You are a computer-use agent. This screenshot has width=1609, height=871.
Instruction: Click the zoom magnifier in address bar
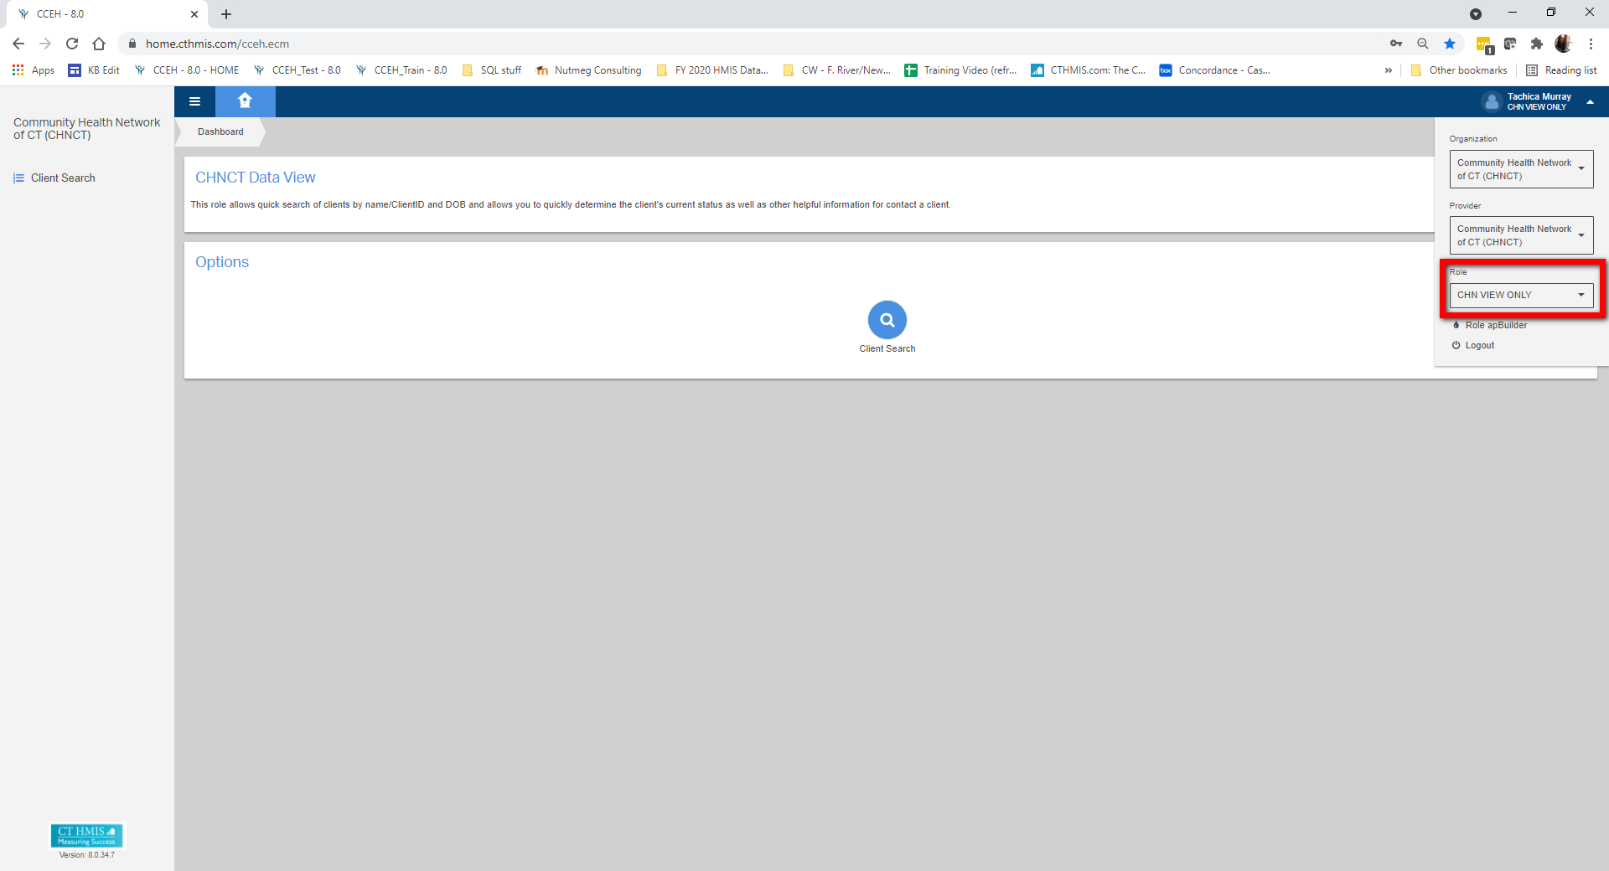[x=1423, y=44]
